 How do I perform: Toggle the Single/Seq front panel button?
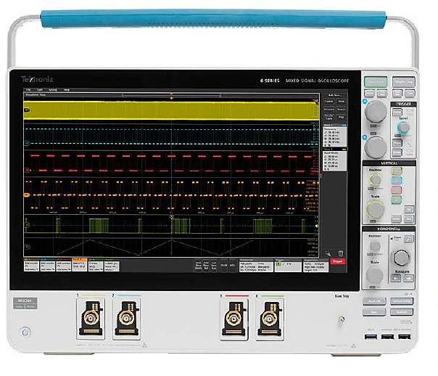tap(403, 83)
